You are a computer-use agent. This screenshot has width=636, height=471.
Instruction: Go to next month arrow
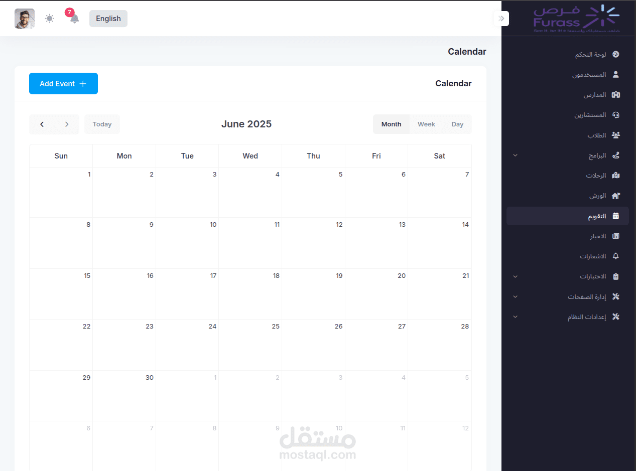coord(67,124)
